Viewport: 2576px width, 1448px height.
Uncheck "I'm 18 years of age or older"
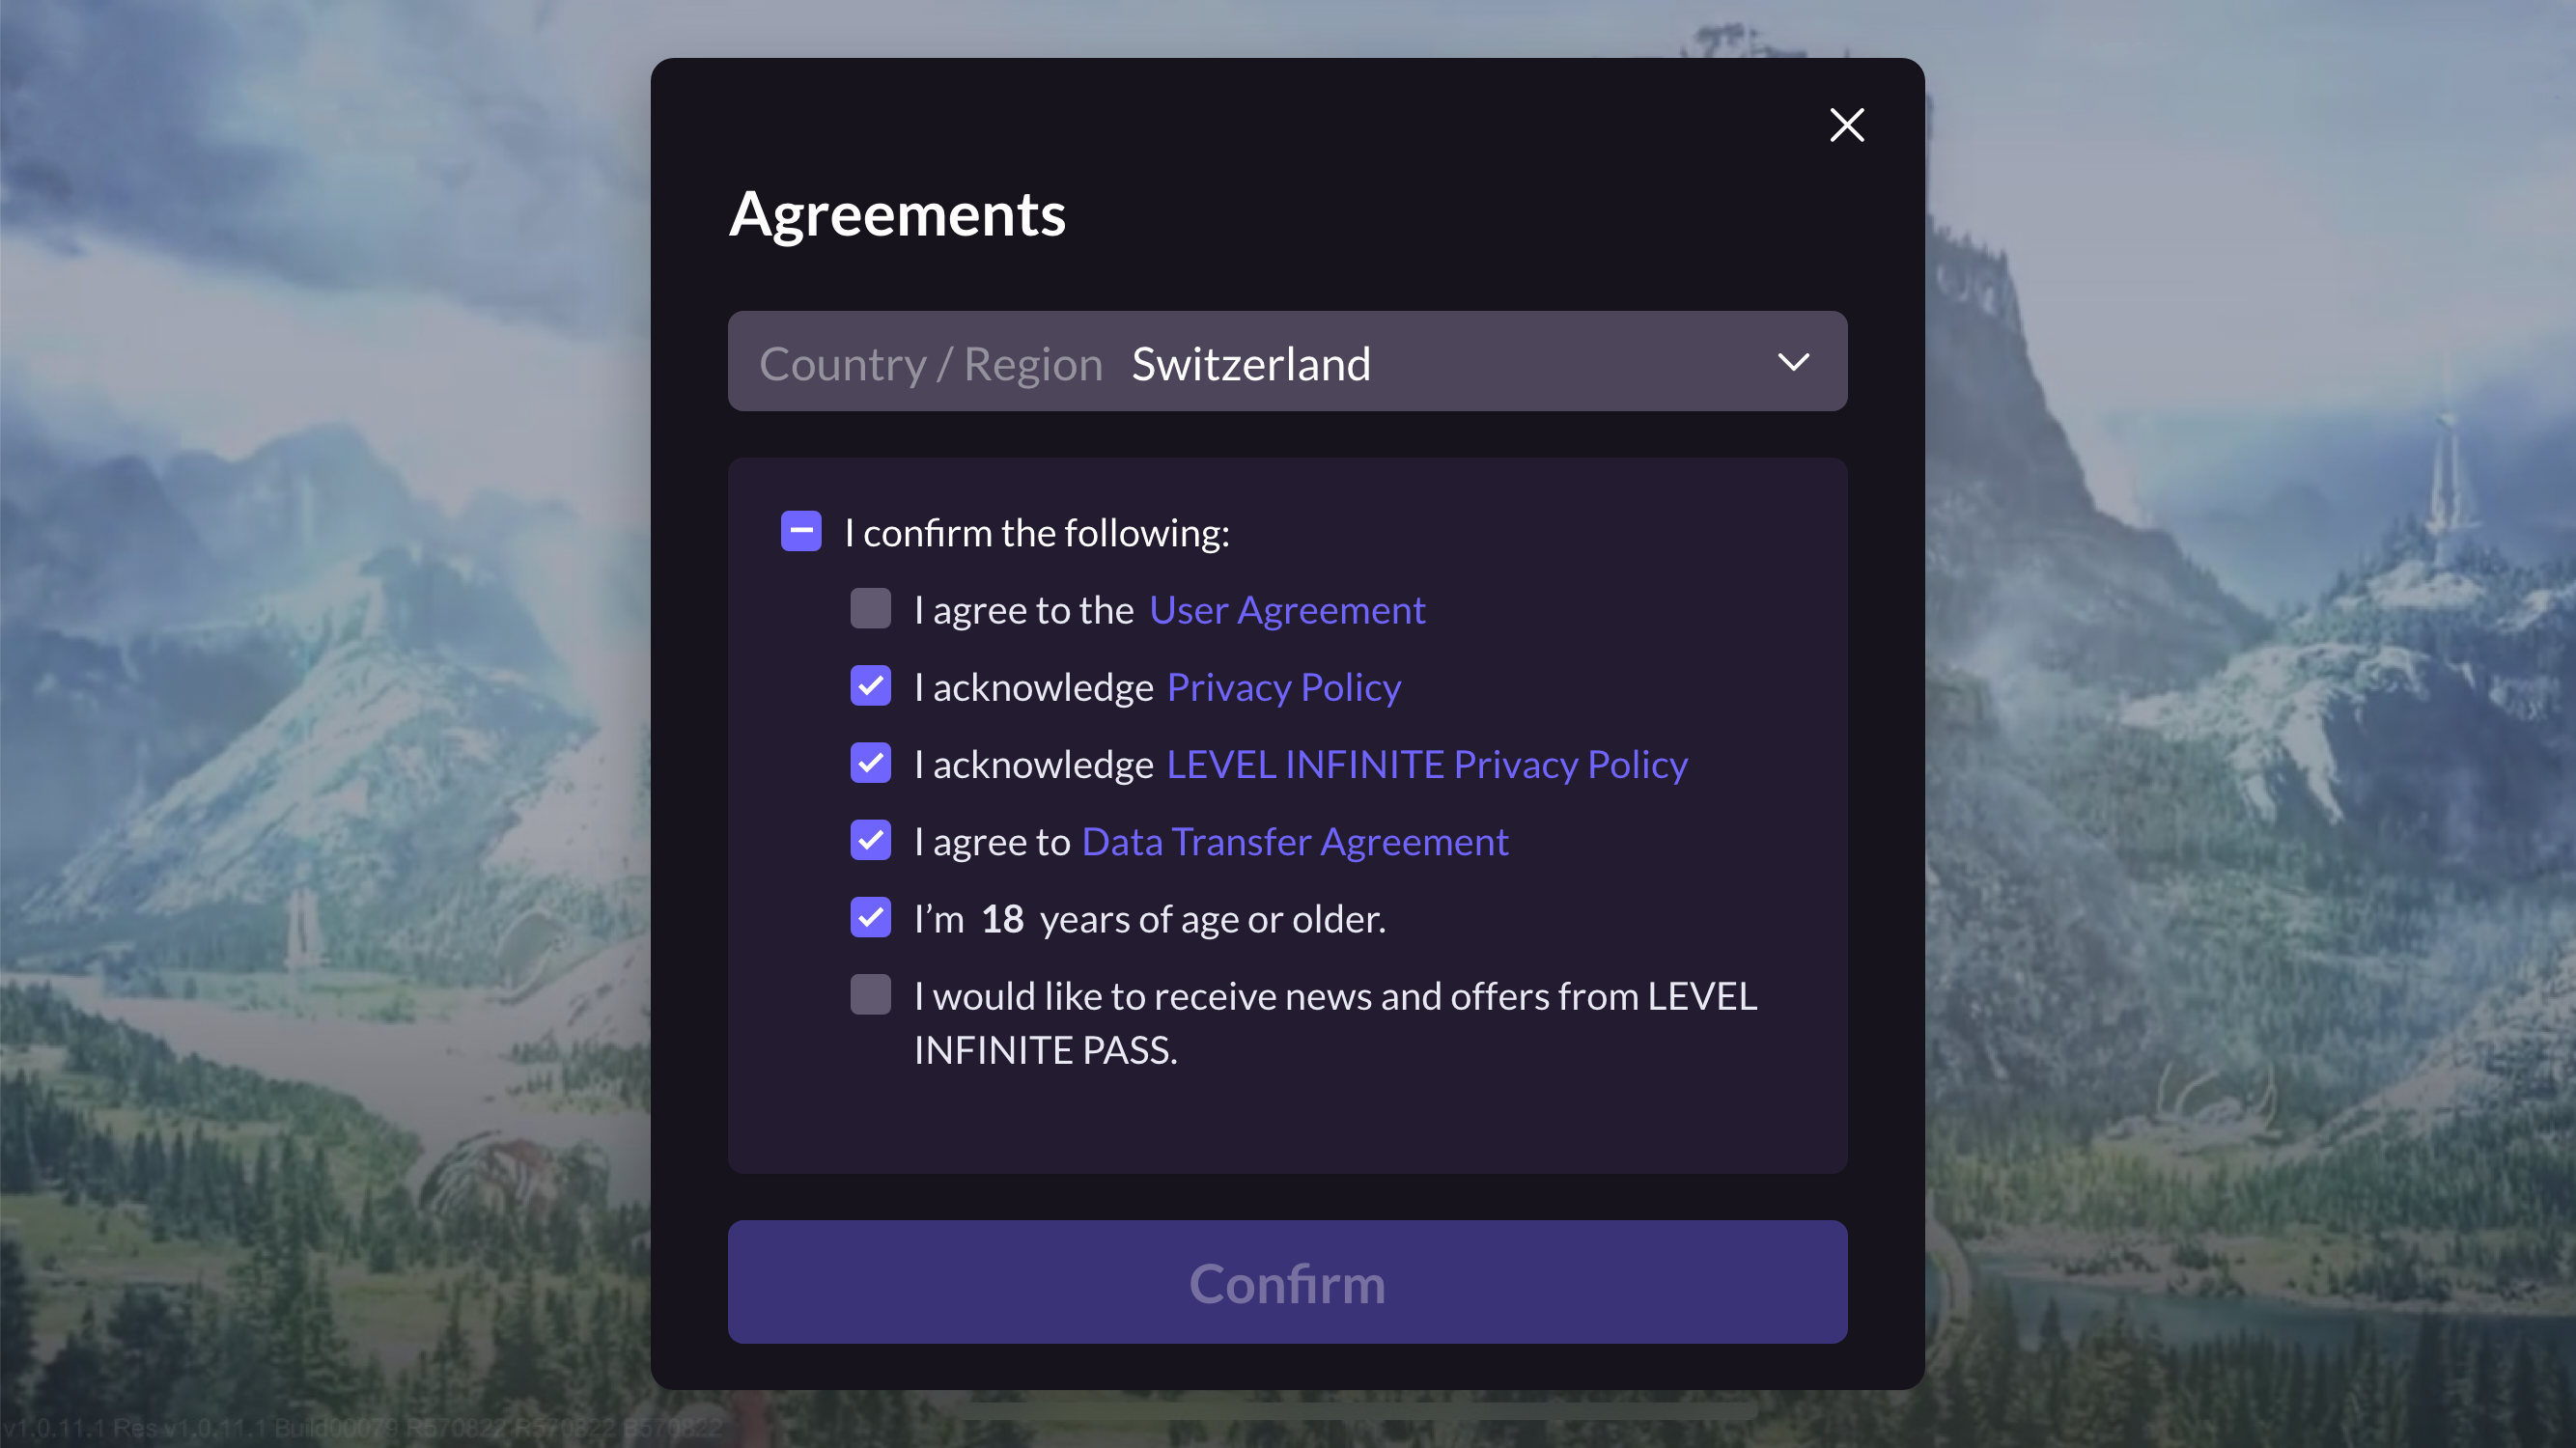click(x=870, y=917)
